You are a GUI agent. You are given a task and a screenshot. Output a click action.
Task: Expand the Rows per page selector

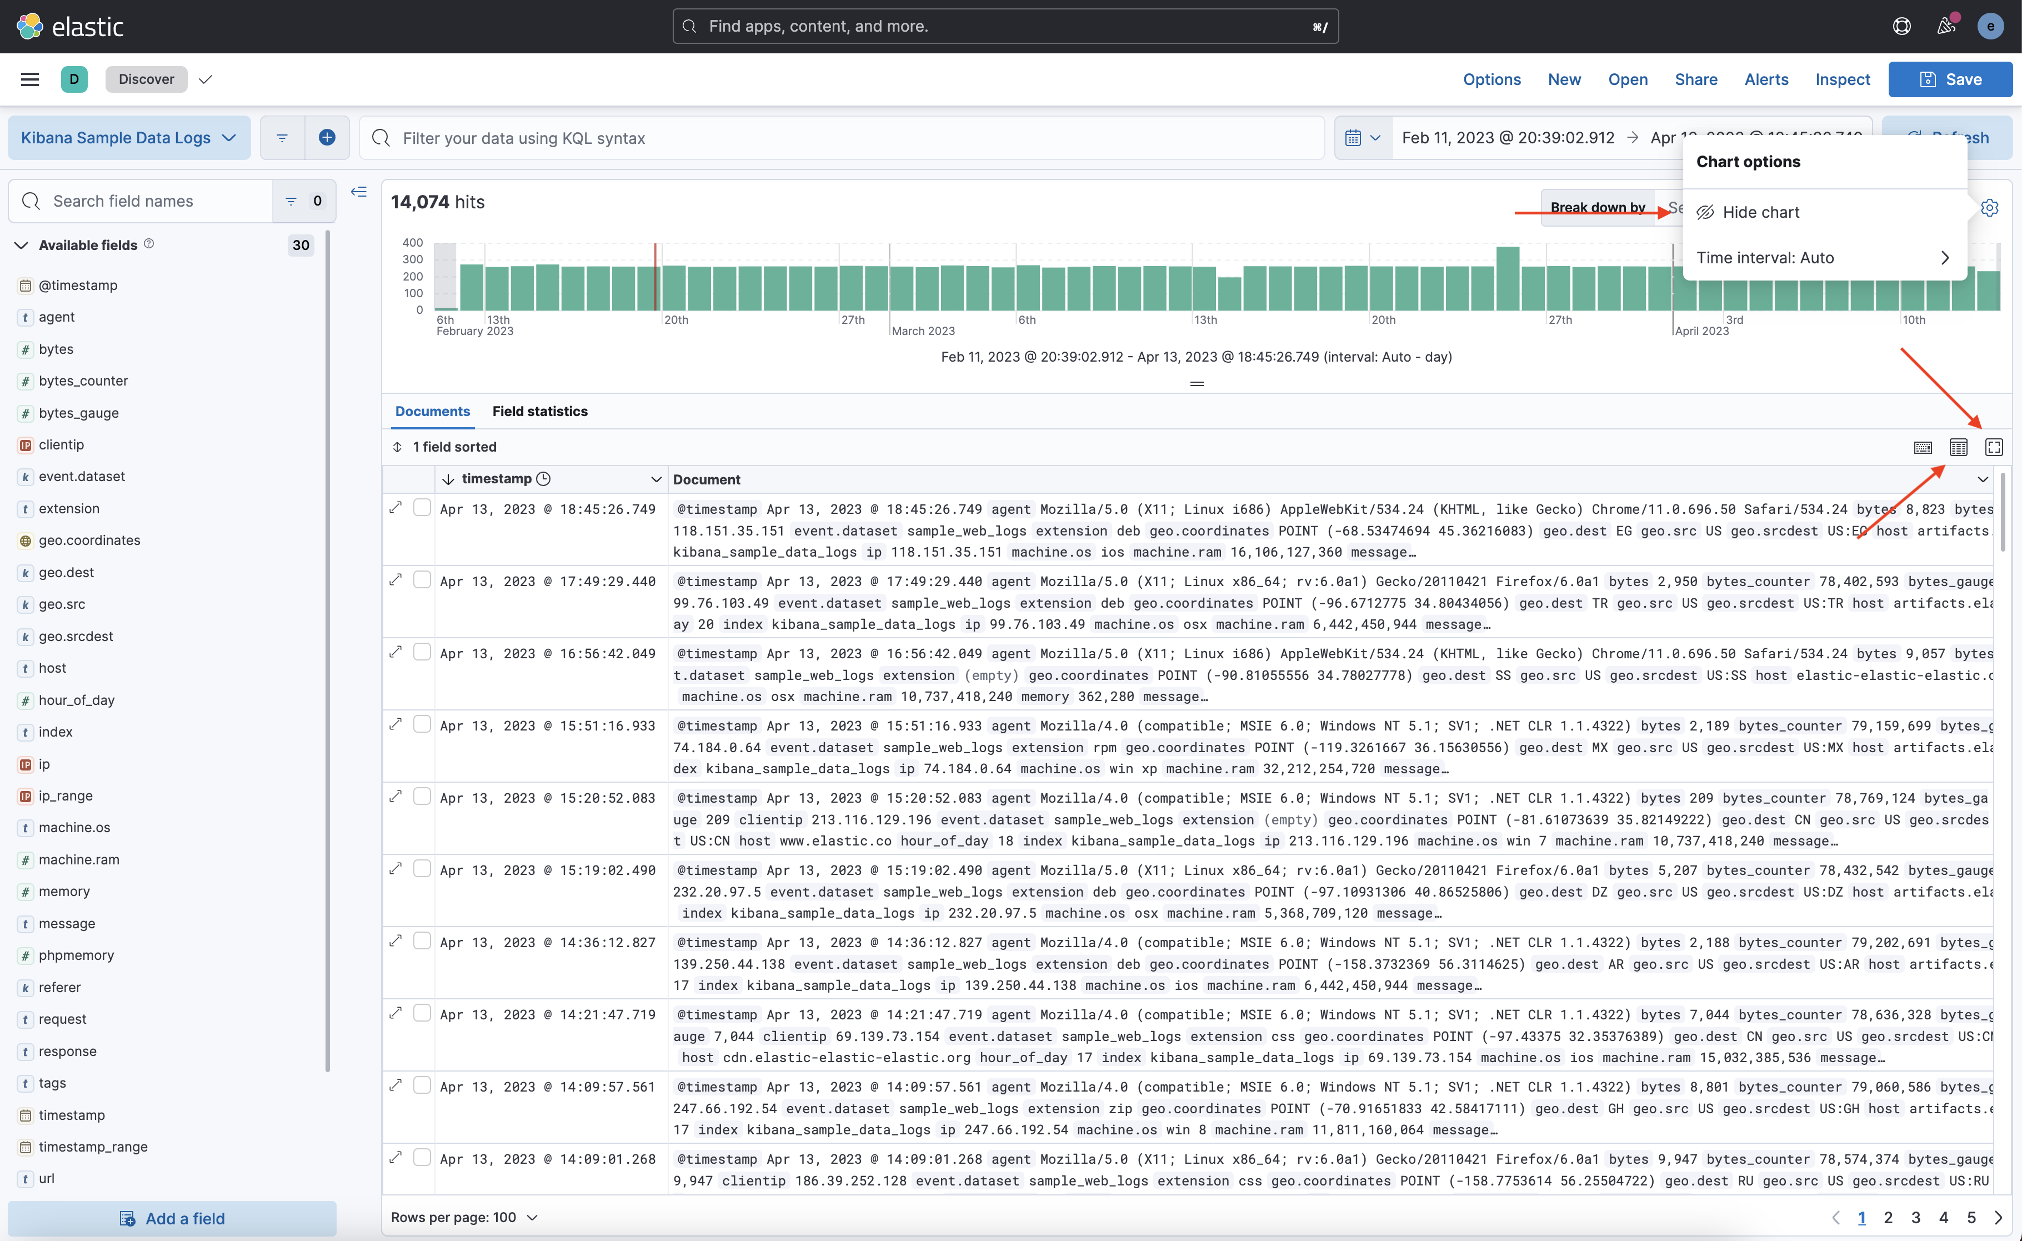click(464, 1217)
